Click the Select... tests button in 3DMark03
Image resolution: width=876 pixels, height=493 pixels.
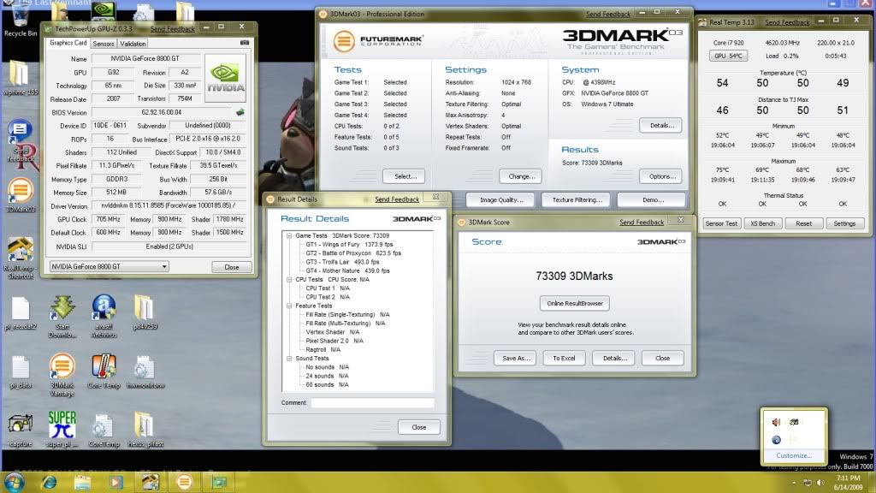pos(404,176)
